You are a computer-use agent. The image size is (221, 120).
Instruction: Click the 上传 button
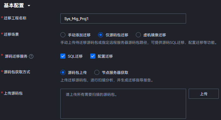pos(204,94)
